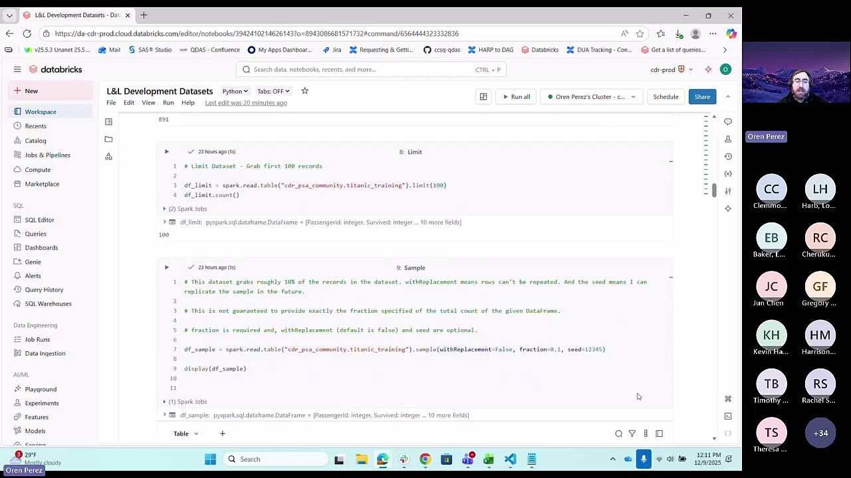Expand (2) Spark Jobs in Limit cell
The height and width of the screenshot is (478, 851).
click(185, 208)
